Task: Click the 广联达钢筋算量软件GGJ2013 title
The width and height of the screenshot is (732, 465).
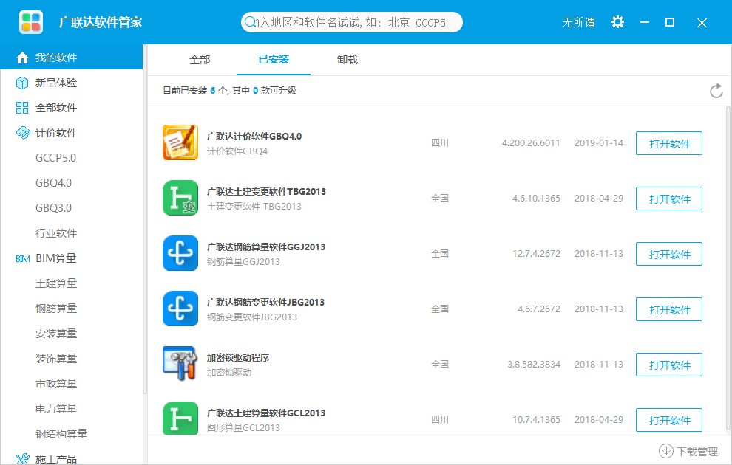Action: (x=265, y=247)
